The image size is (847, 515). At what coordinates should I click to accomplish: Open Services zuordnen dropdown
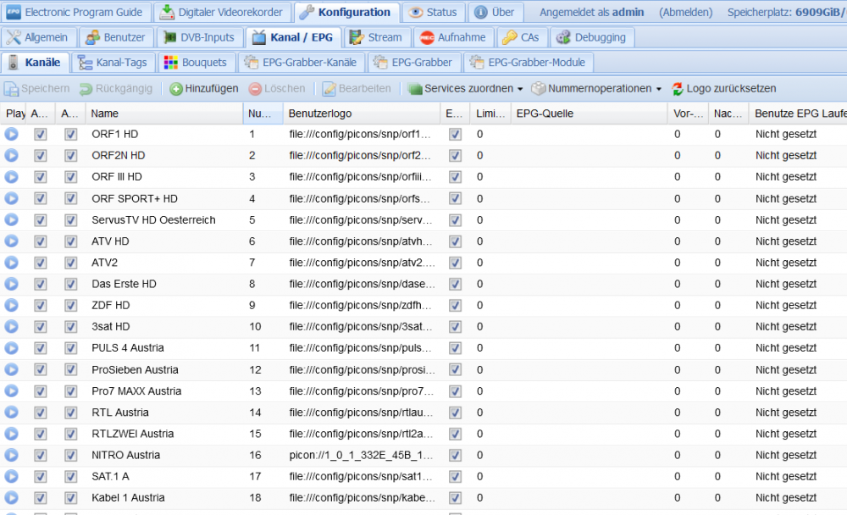466,89
